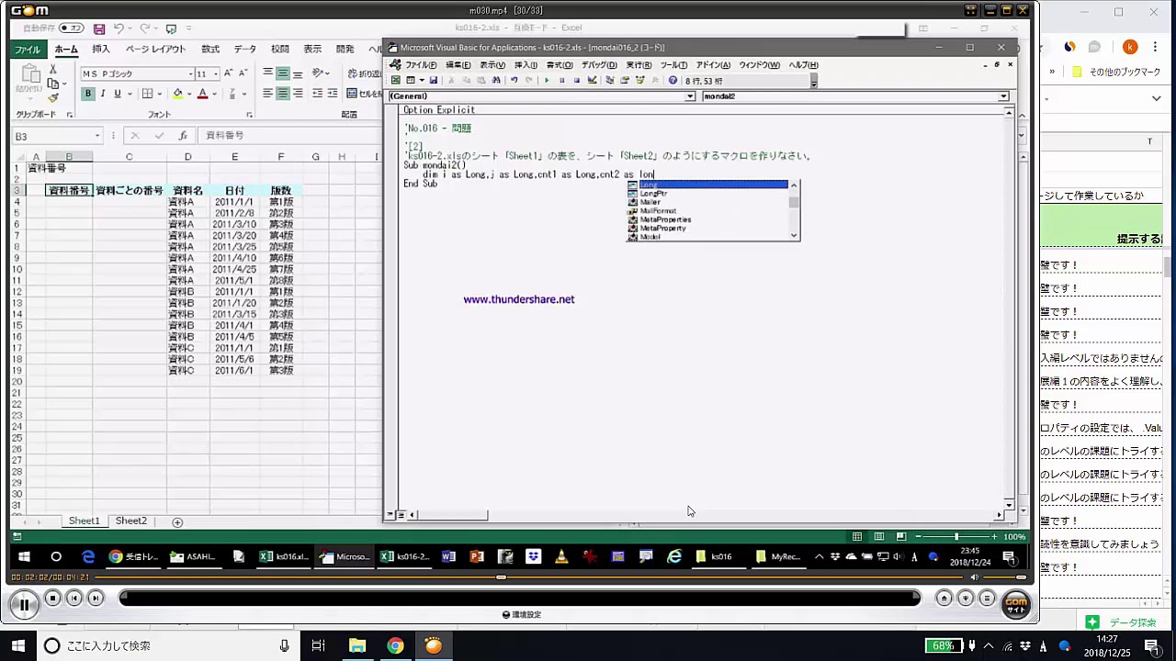Click the Cut scissors icon in Excel ribbon
Viewport: 1176px width, 661px height.
pyautogui.click(x=53, y=70)
